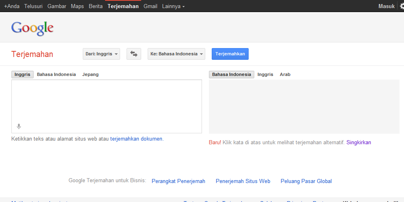Click into the source text input box

(107, 106)
